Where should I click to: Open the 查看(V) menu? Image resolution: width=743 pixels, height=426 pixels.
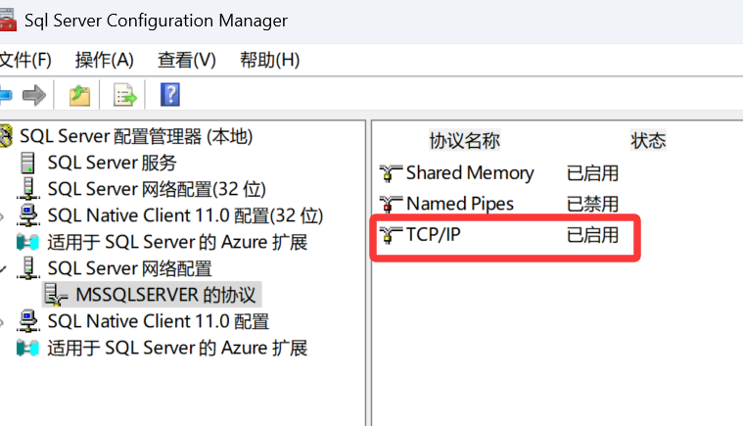187,60
